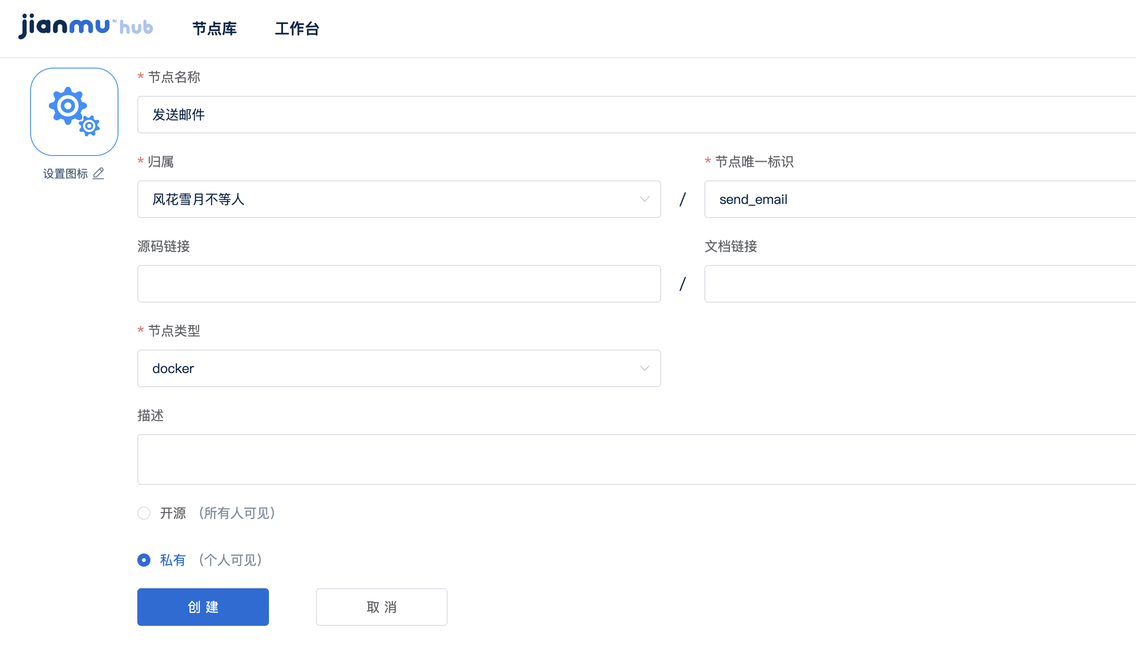Expand the 节点类型 docker dropdown arrow

pyautogui.click(x=645, y=368)
